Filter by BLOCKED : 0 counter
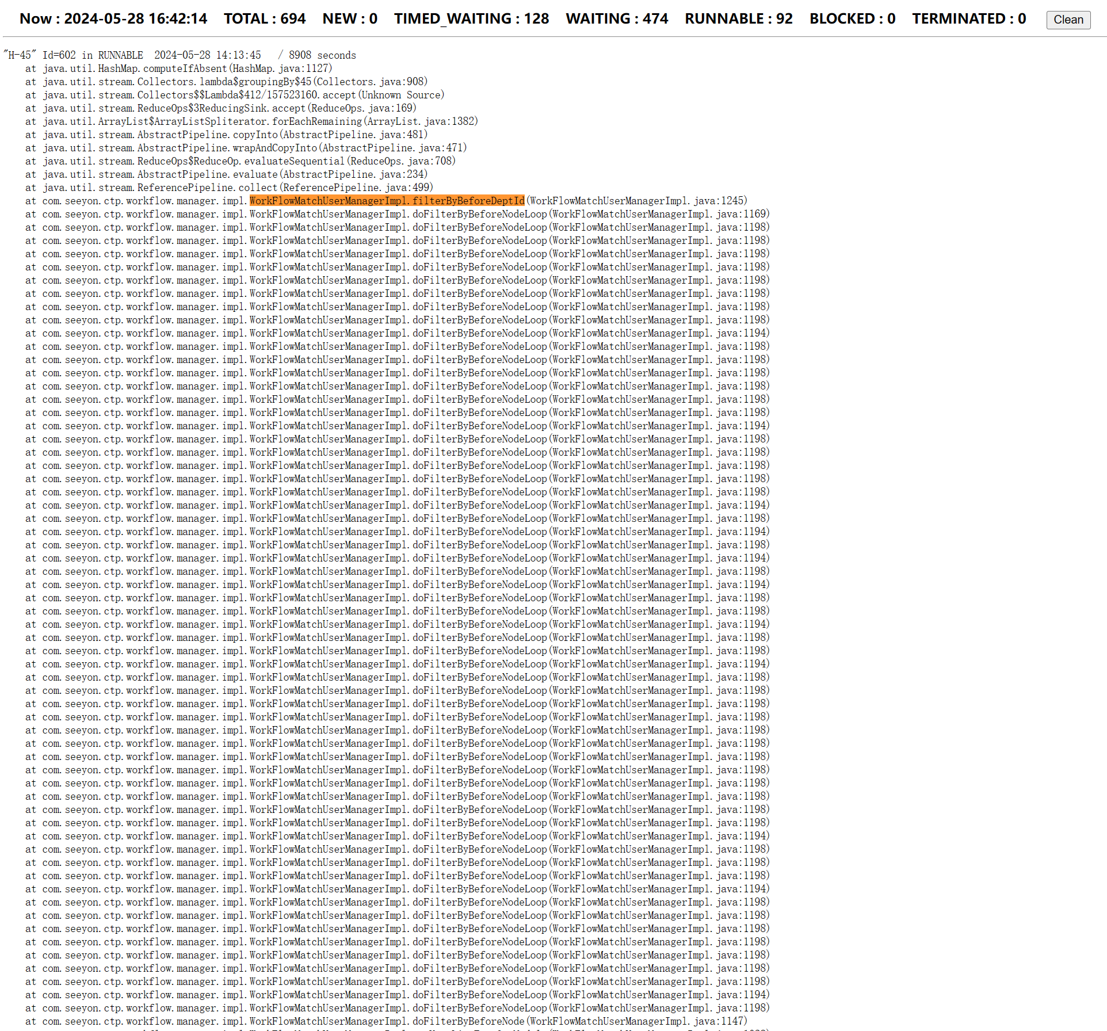 point(852,19)
